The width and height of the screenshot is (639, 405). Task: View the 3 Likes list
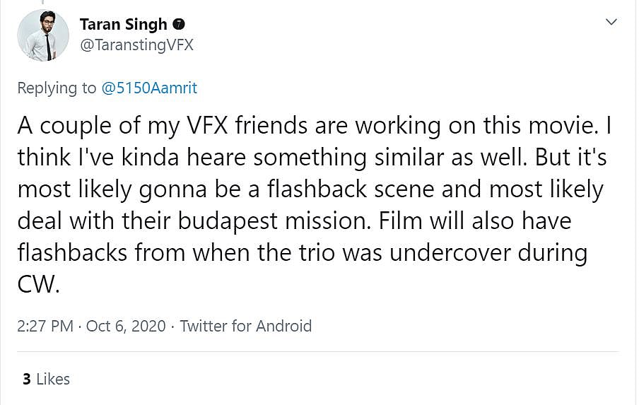pos(46,380)
